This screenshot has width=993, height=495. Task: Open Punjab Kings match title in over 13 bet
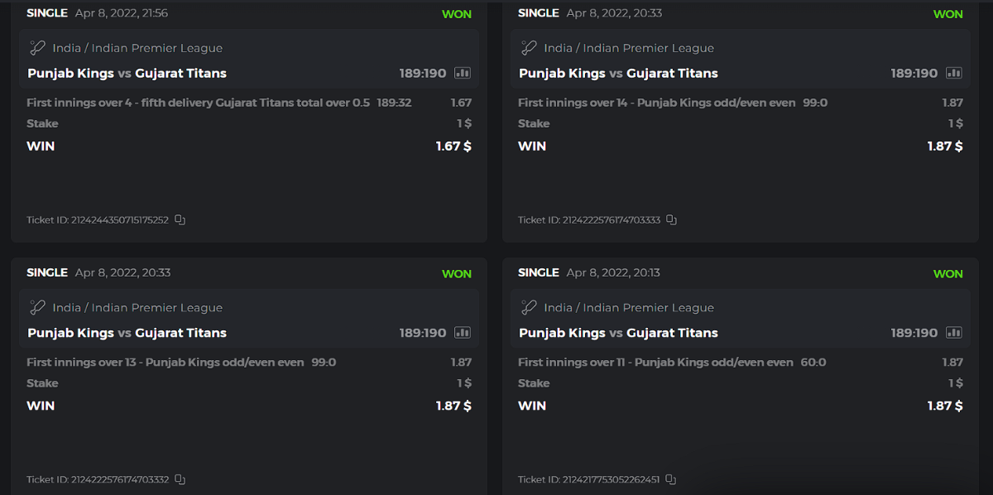click(71, 333)
